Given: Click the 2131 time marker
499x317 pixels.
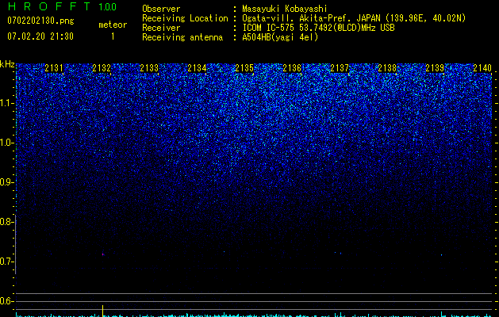Looking at the screenshot, I should coord(54,68).
